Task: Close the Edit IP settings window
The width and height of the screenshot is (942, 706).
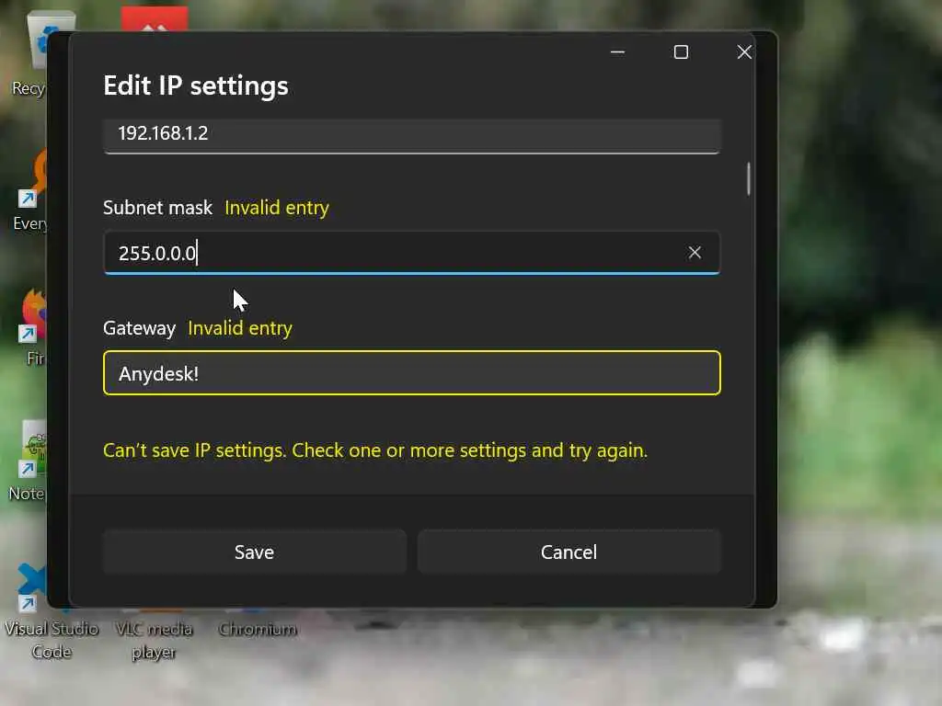Action: [744, 52]
